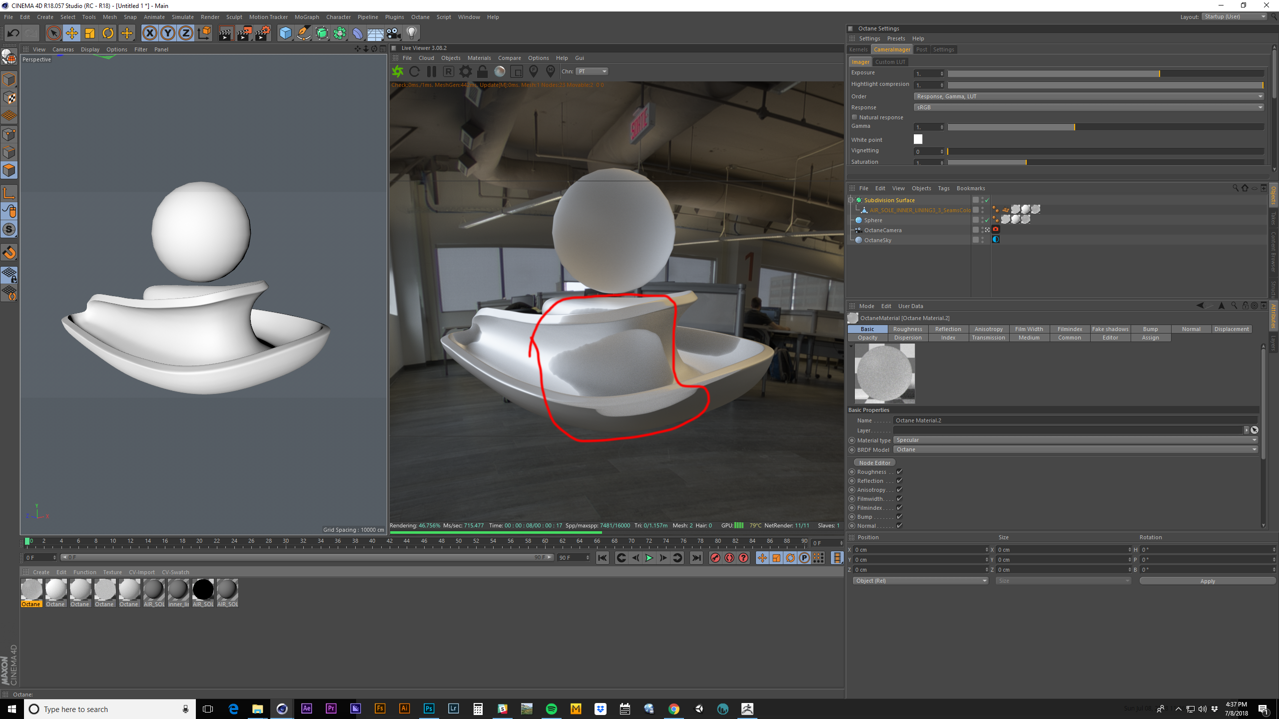Screen dimensions: 1279x719
Task: Select the Move tool in the top toolbar
Action: click(72, 33)
